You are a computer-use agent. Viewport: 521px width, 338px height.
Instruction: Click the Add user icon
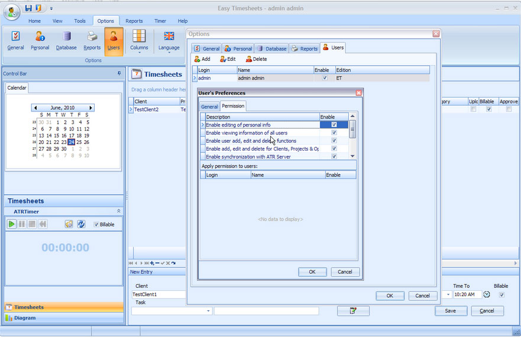tap(198, 59)
